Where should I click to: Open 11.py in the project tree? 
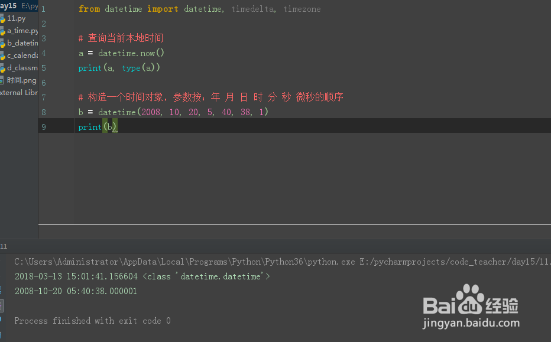[x=17, y=18]
